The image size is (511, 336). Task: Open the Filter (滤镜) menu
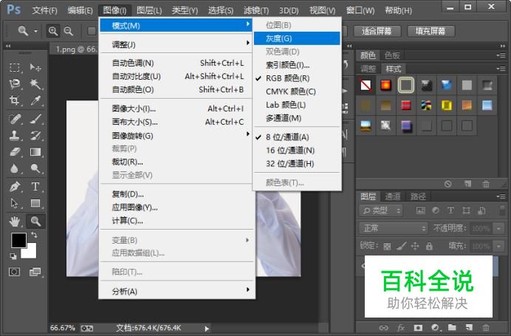pyautogui.click(x=256, y=10)
